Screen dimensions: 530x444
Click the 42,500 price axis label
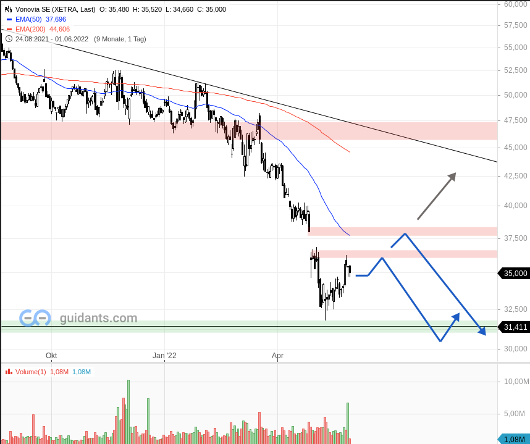tap(515, 176)
